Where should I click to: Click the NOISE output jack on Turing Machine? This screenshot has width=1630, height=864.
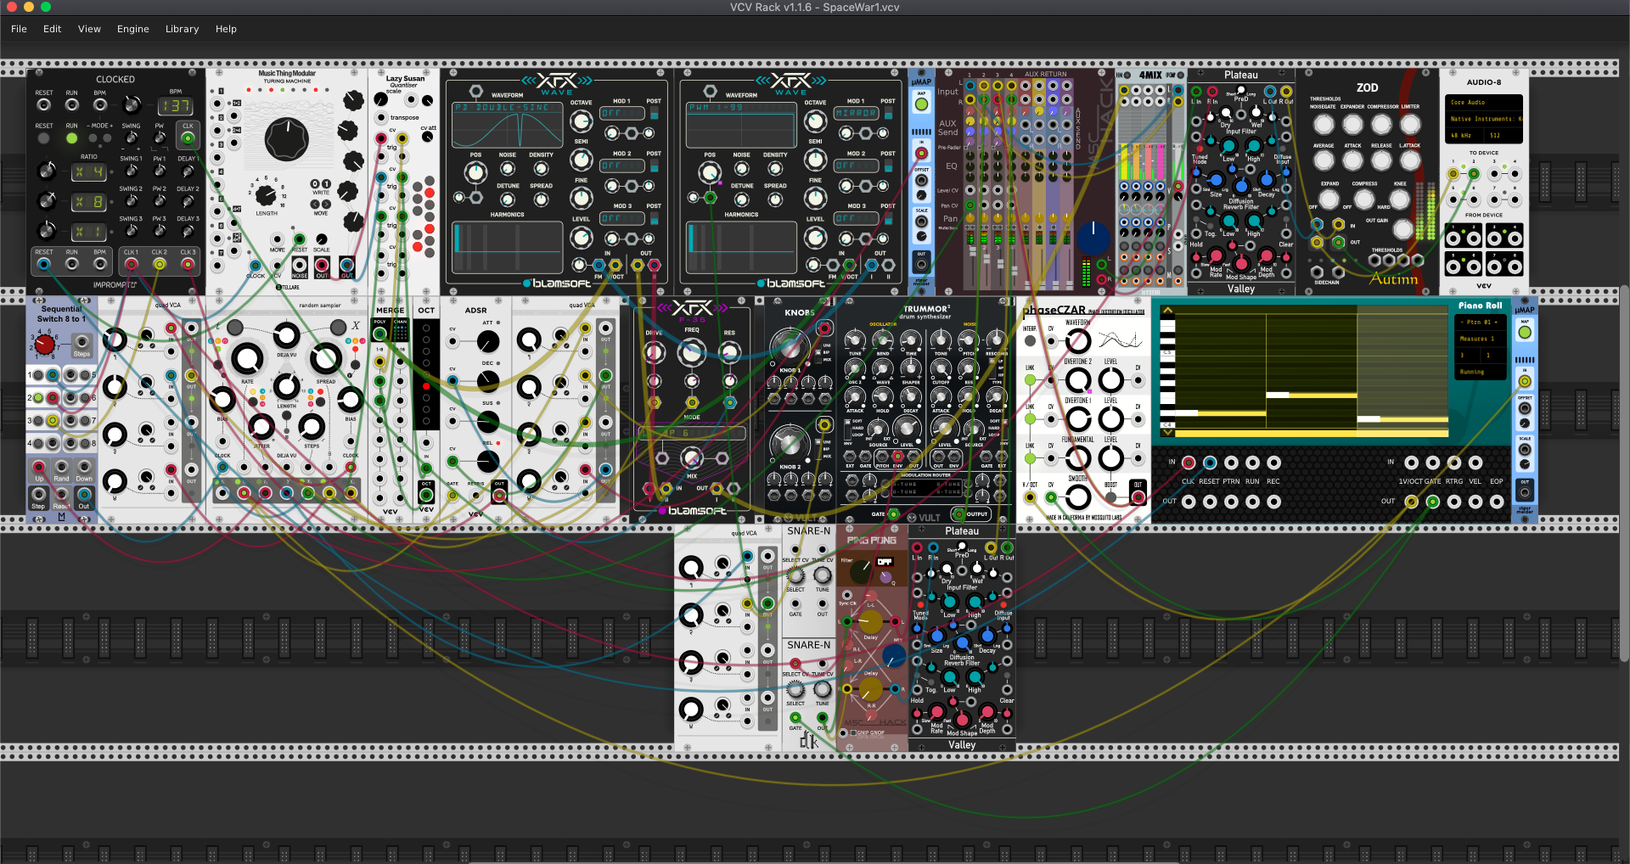click(x=300, y=265)
